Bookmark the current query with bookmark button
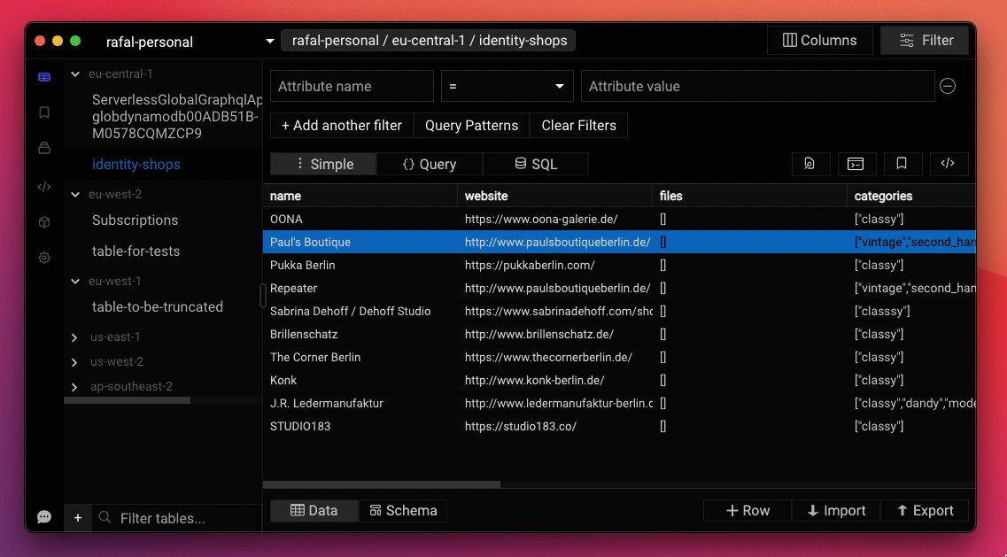Screen dimensions: 1007x557 pyautogui.click(x=902, y=164)
